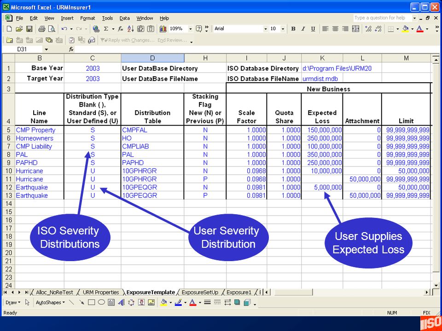The image size is (442, 331).
Task: Pick the Rectangle drawing tool
Action: [x=91, y=302]
